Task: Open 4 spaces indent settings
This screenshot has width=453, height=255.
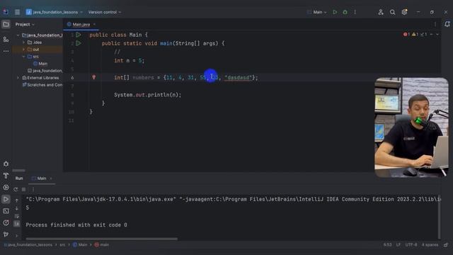Action: tap(430, 245)
